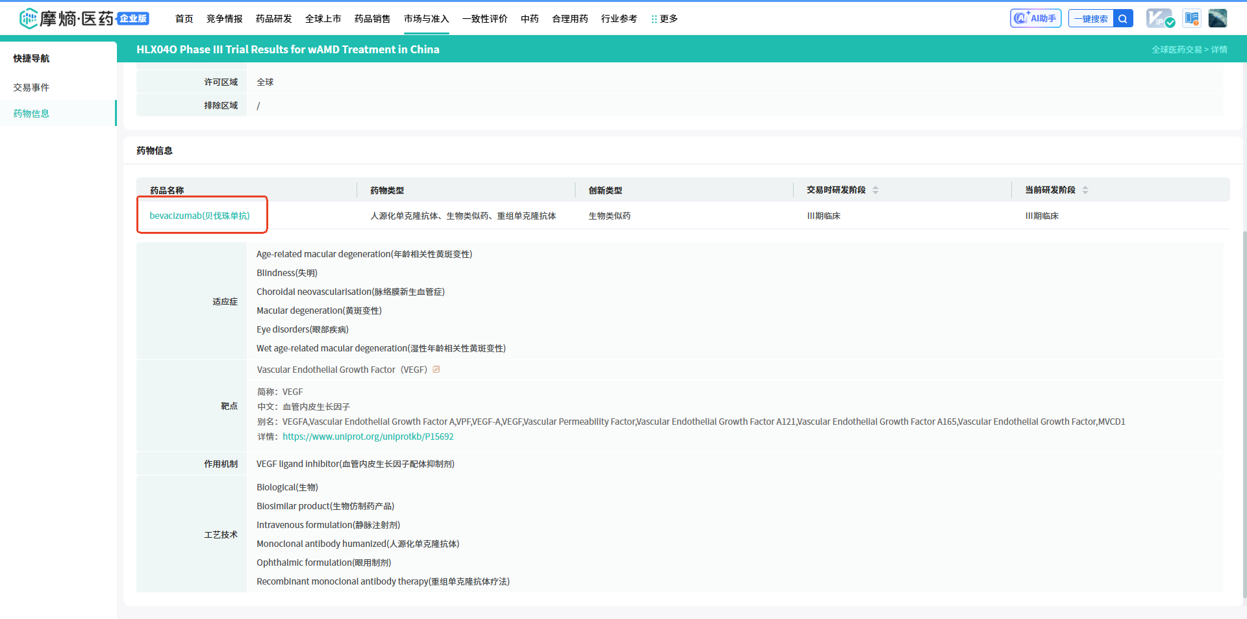The image size is (1247, 619).
Task: Click the Ophthalmic formulation technology text
Action: [x=323, y=562]
